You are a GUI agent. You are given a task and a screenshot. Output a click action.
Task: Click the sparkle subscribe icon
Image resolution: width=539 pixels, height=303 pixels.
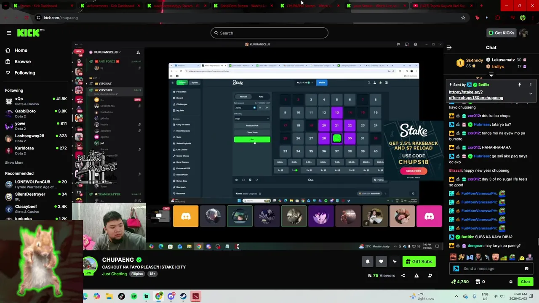click(395, 262)
